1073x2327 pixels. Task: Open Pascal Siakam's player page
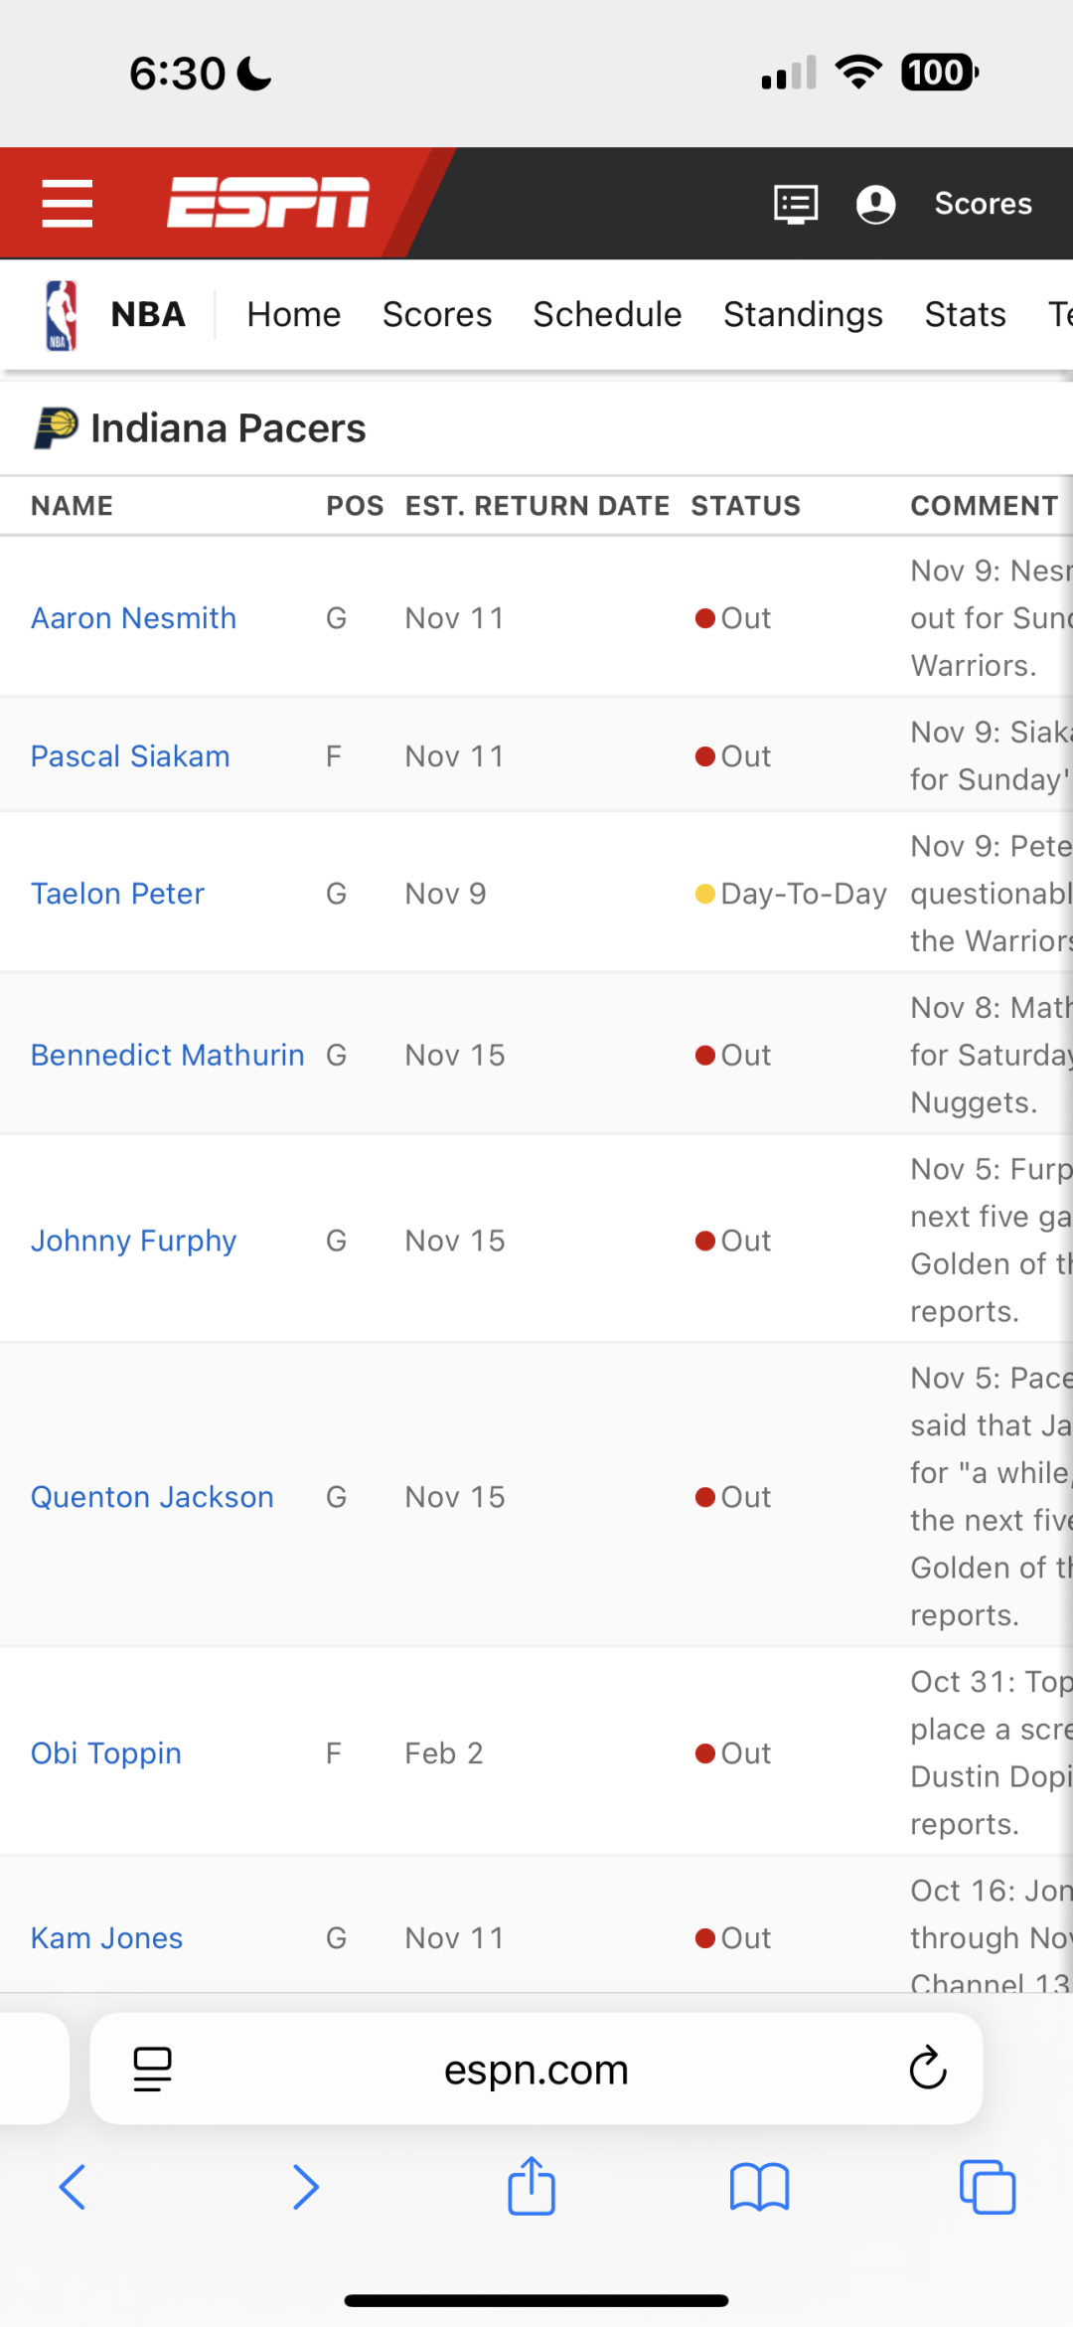130,756
